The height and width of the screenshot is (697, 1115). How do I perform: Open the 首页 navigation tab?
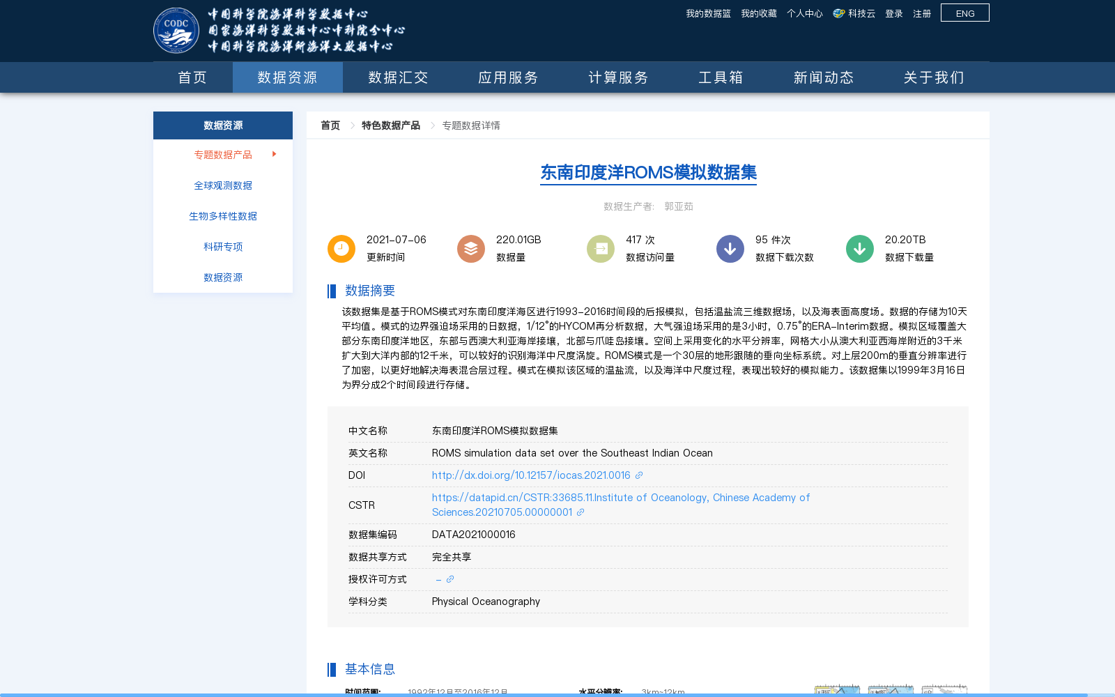(x=192, y=77)
